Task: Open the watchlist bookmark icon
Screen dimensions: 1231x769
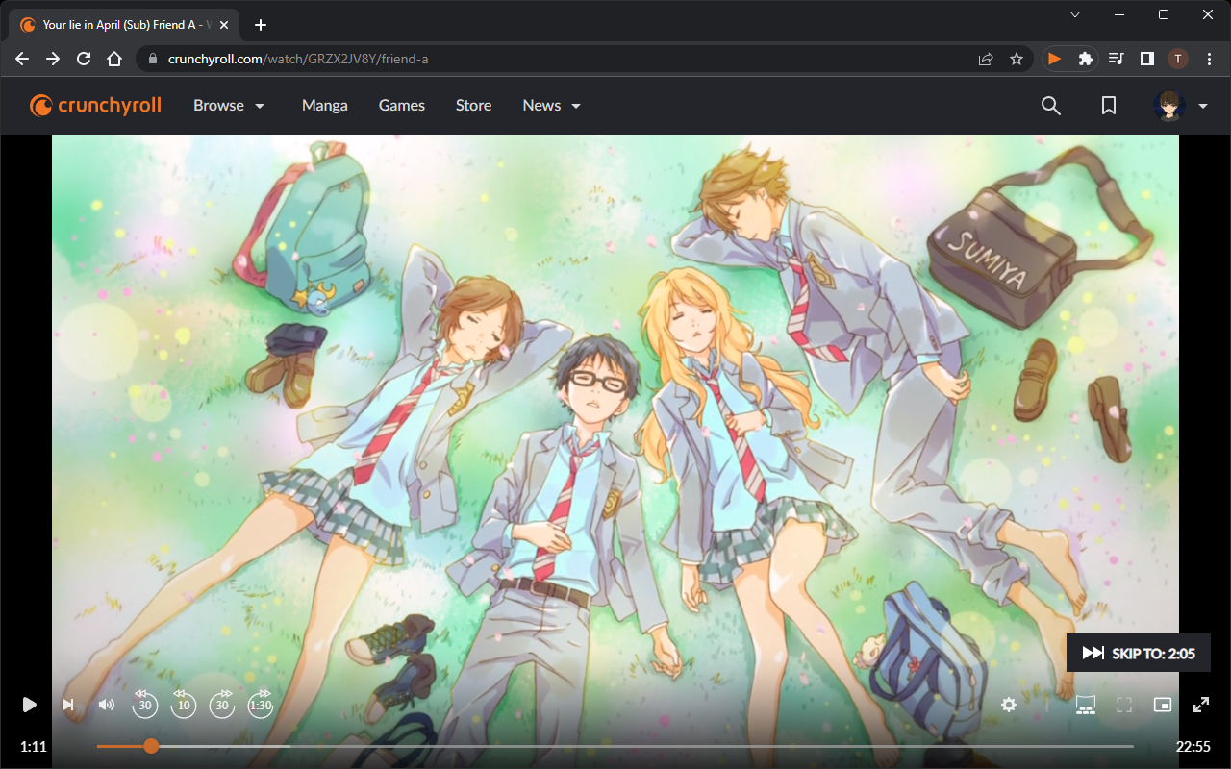Action: coord(1109,106)
